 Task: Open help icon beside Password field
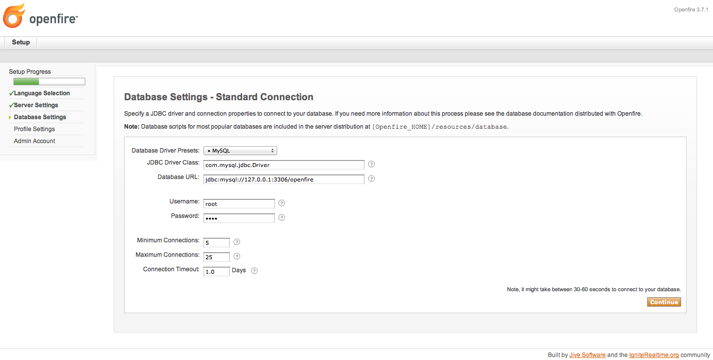[282, 217]
